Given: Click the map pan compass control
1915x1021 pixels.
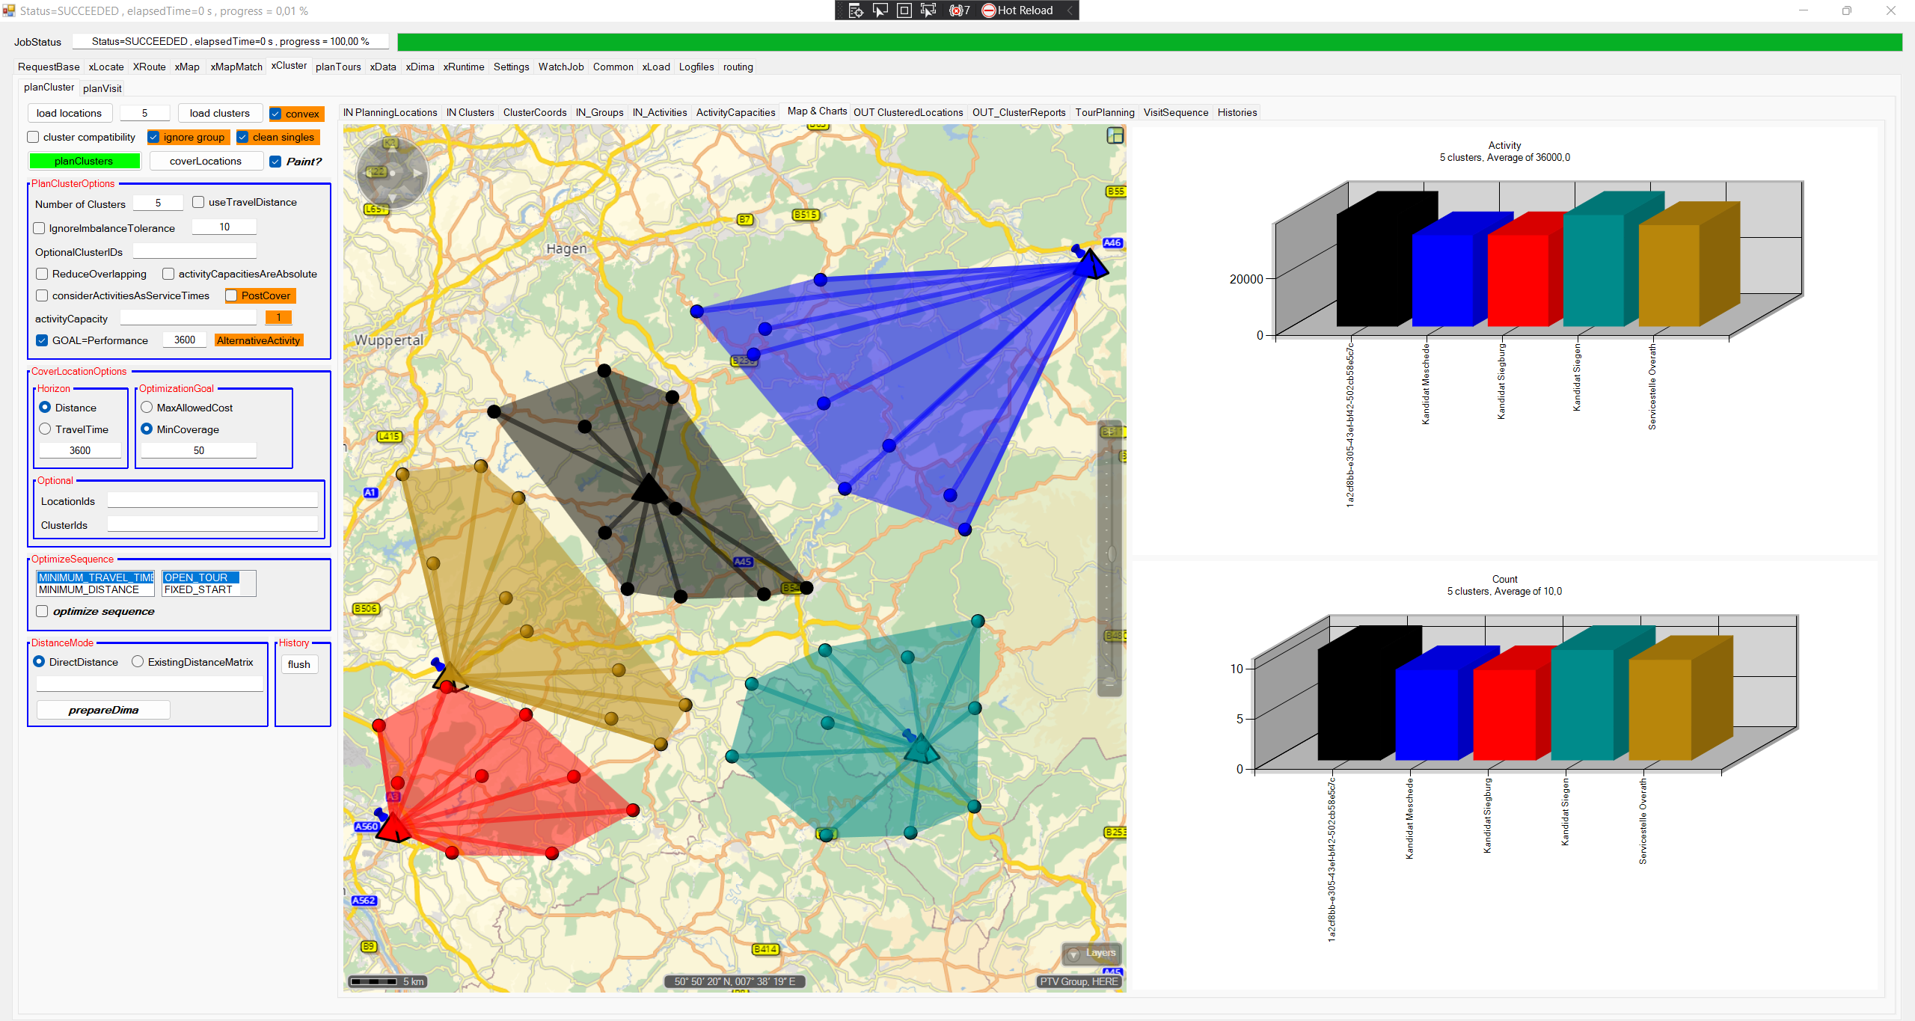Looking at the screenshot, I should (392, 173).
